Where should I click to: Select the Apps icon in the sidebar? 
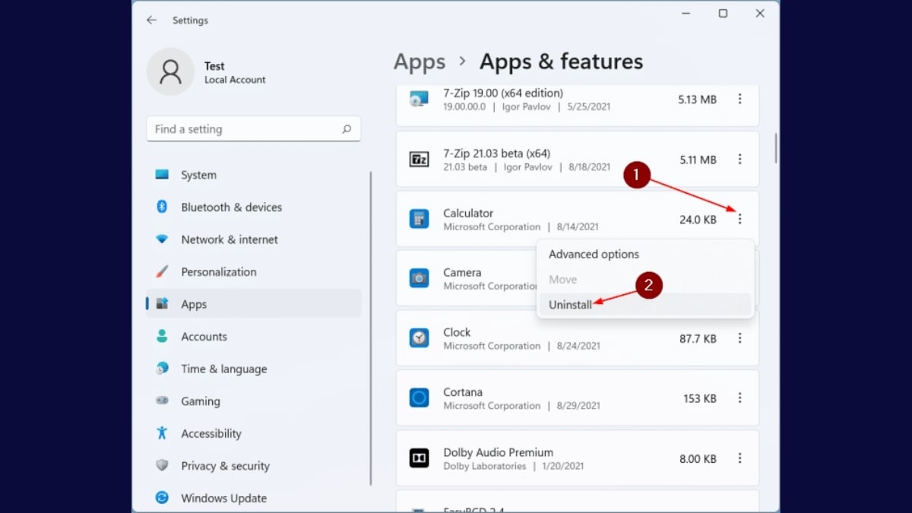click(x=162, y=304)
